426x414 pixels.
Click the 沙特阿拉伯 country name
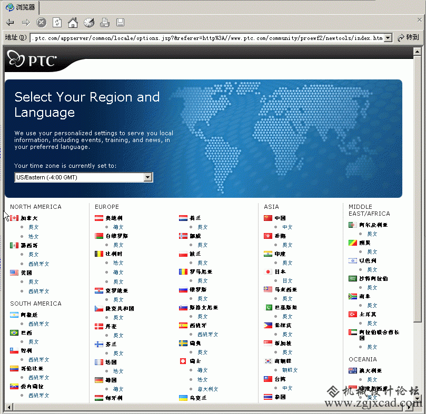(373, 278)
